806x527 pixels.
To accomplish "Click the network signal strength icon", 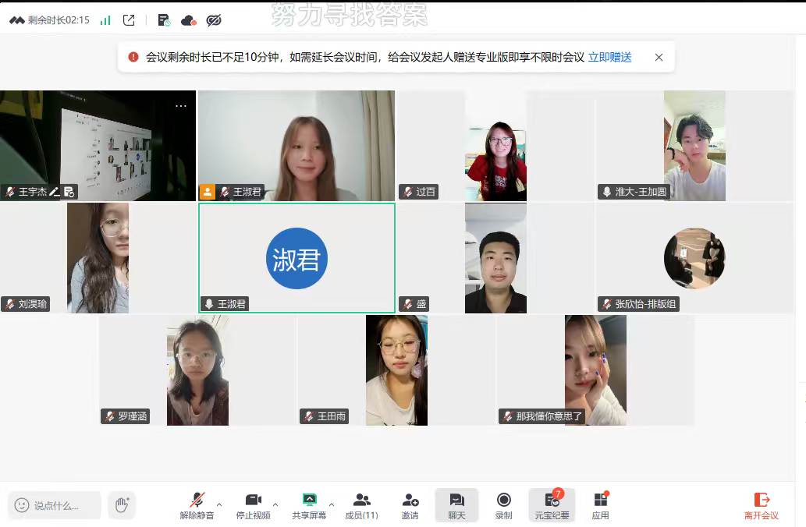I will [105, 20].
